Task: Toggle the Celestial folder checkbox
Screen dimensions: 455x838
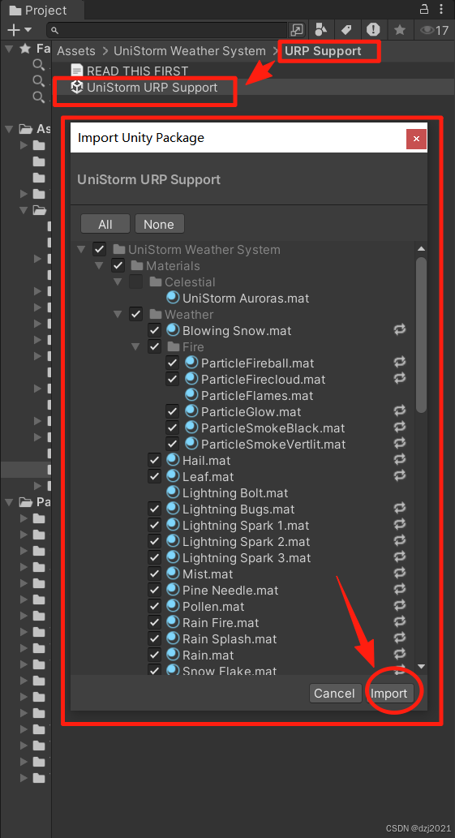Action: point(136,281)
